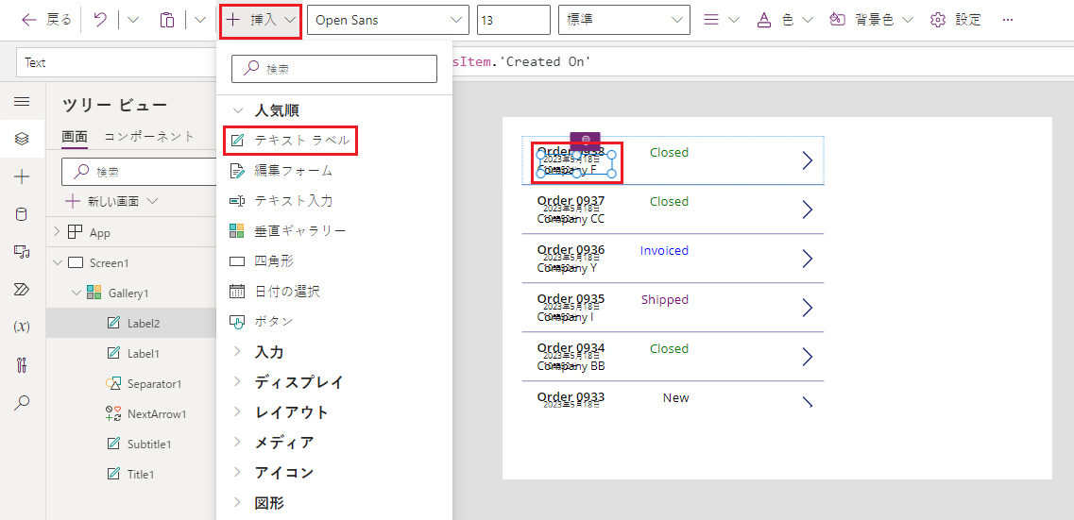Open the Text property selector

point(115,62)
